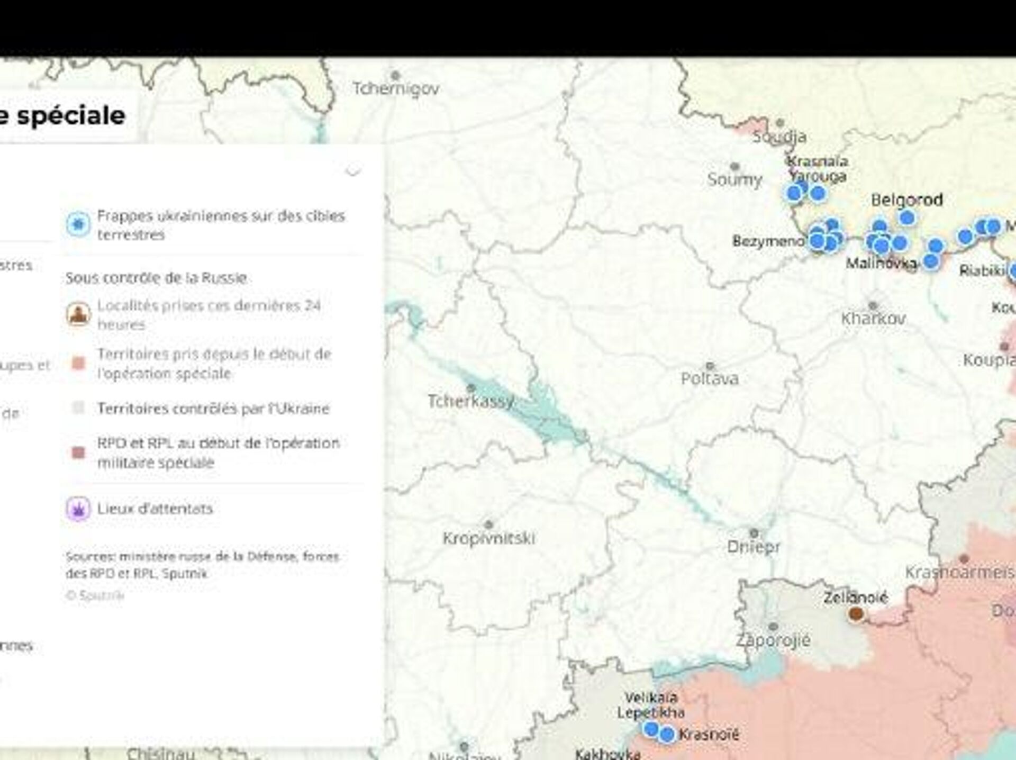Click the Tchernigov city label
Viewport: 1016px width, 760px height.
click(396, 88)
